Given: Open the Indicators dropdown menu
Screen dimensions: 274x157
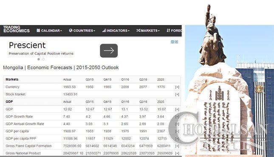Looking at the screenshot, I should tap(116, 31).
